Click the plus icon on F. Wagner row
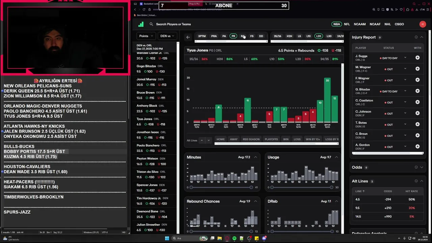The image size is (432, 243). [417, 80]
